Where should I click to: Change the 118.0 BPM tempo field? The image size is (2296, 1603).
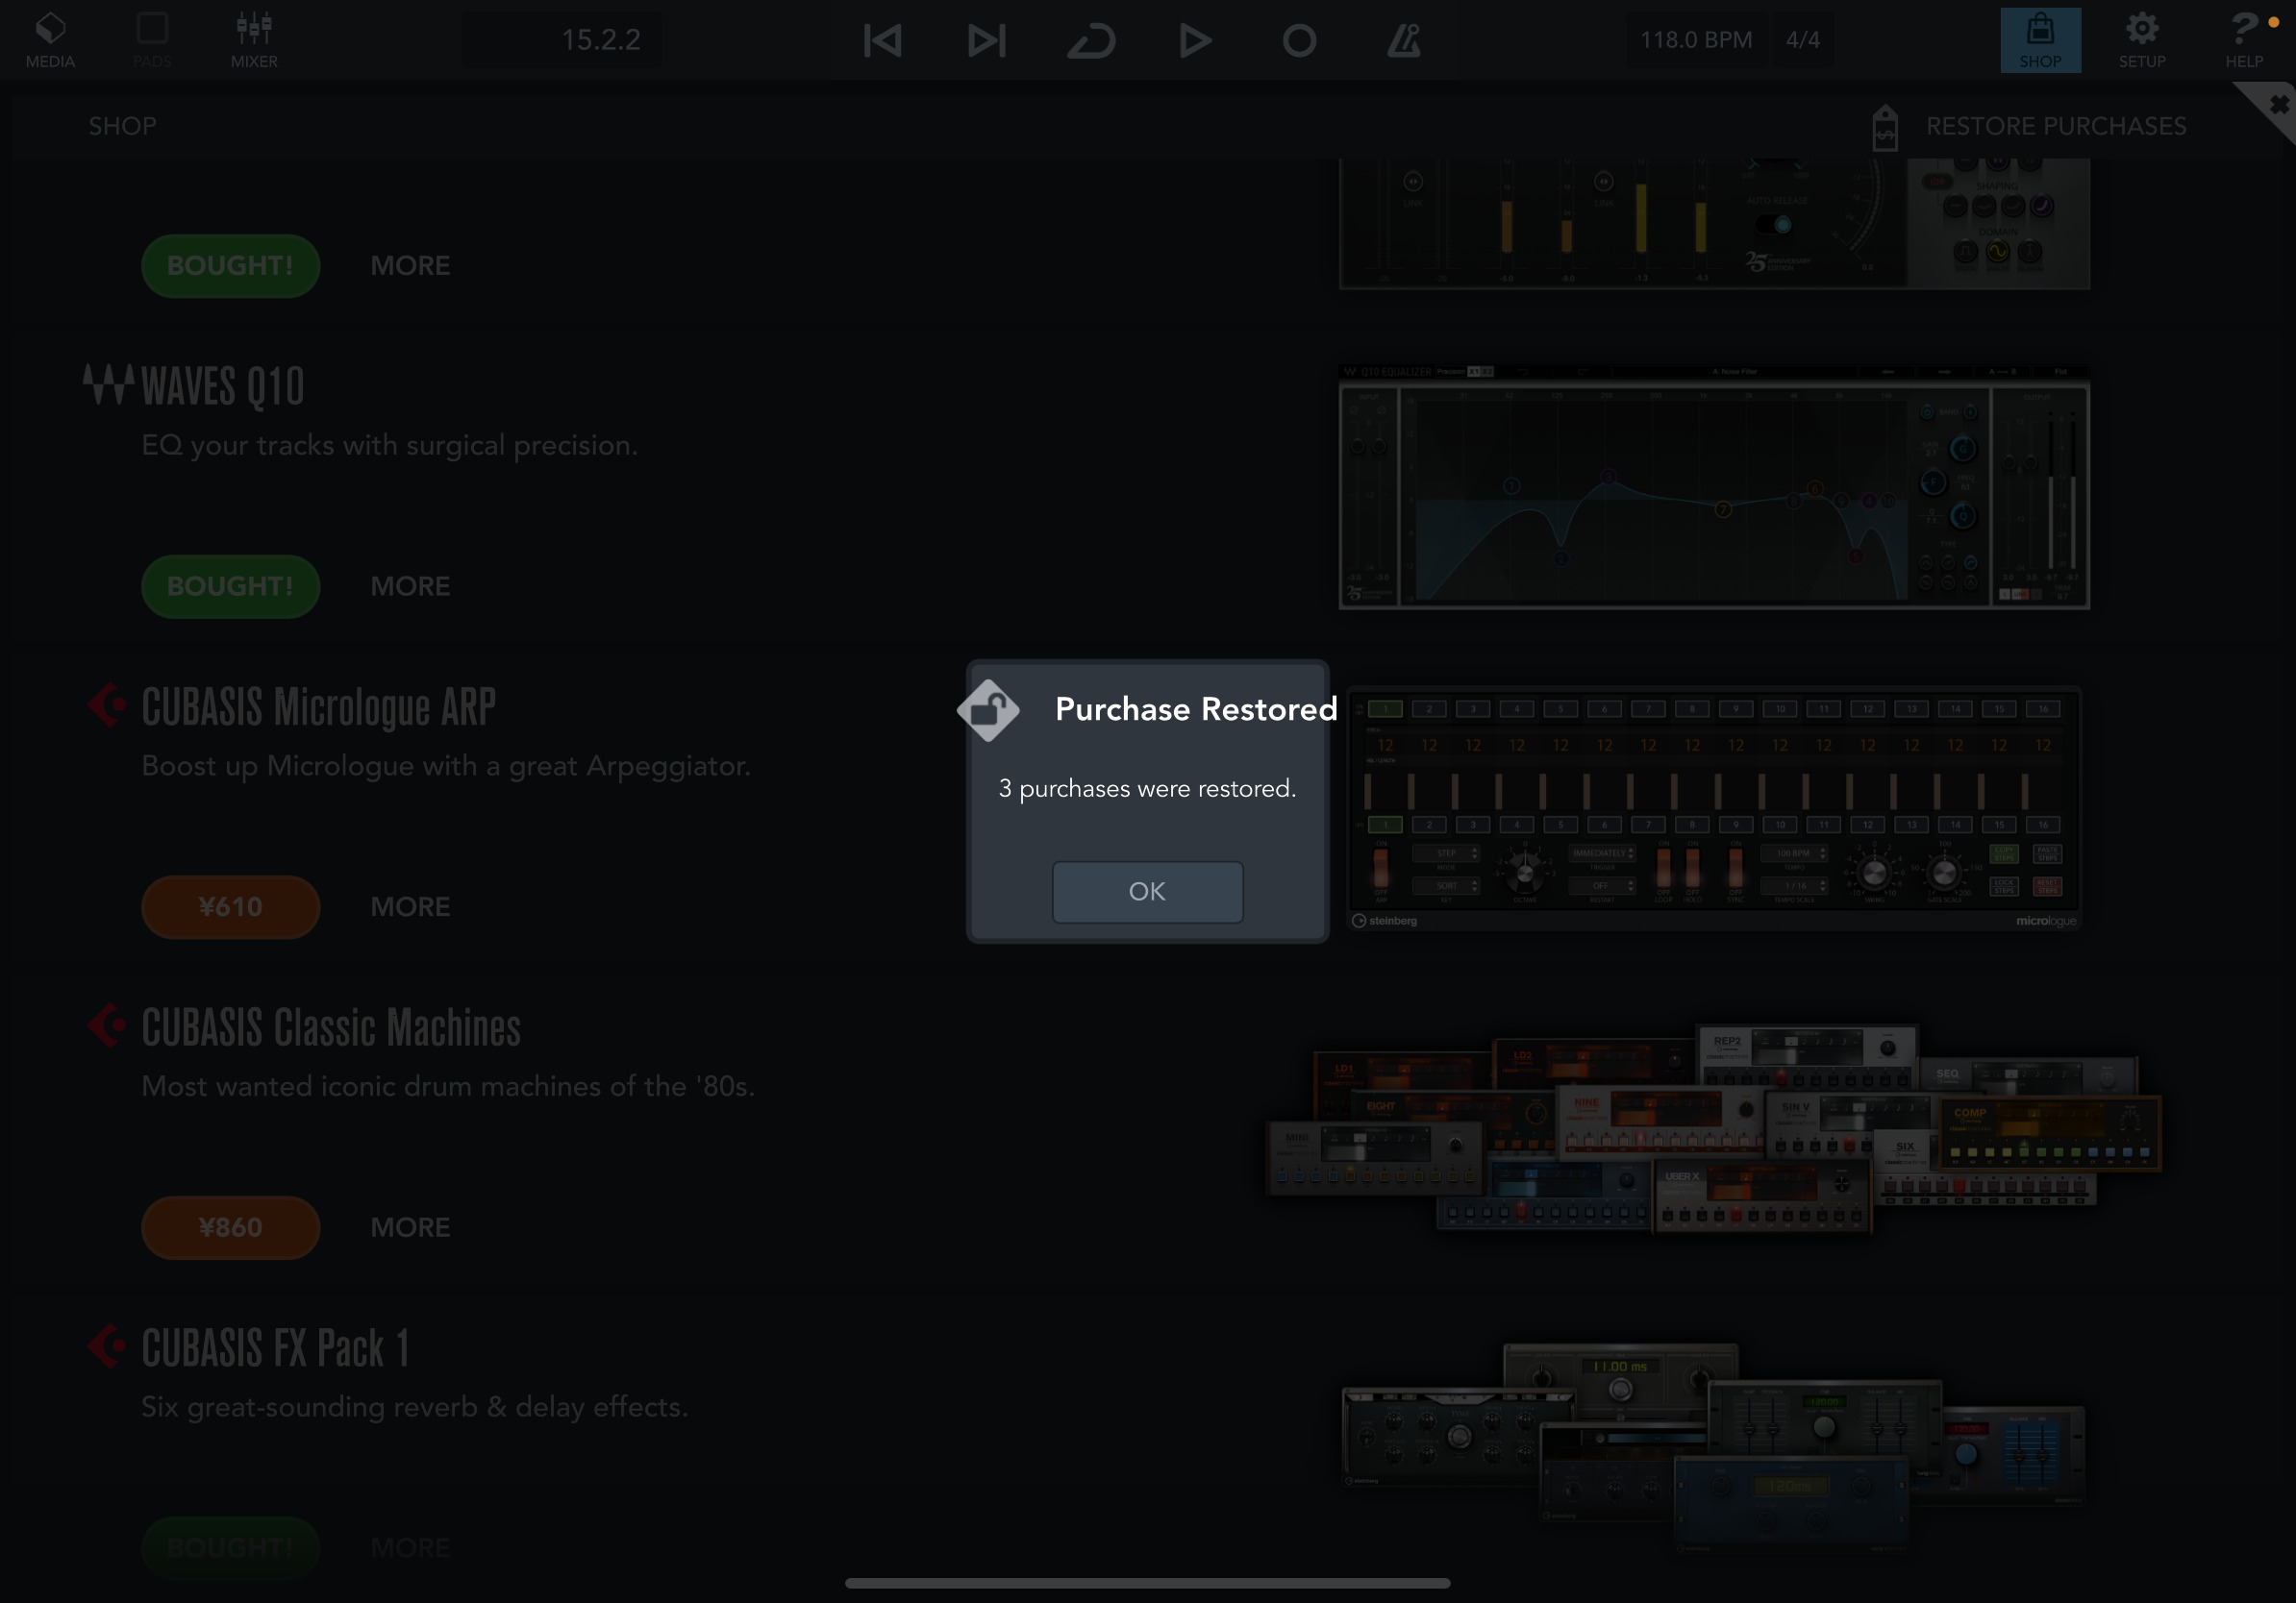click(1696, 40)
